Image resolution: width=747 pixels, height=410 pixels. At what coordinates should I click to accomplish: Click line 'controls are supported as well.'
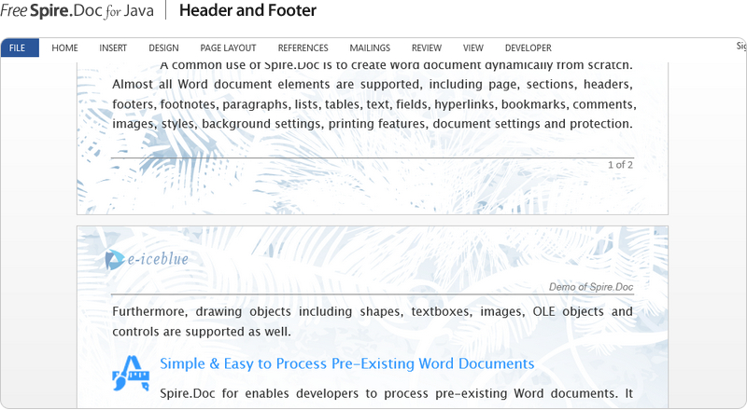(202, 332)
